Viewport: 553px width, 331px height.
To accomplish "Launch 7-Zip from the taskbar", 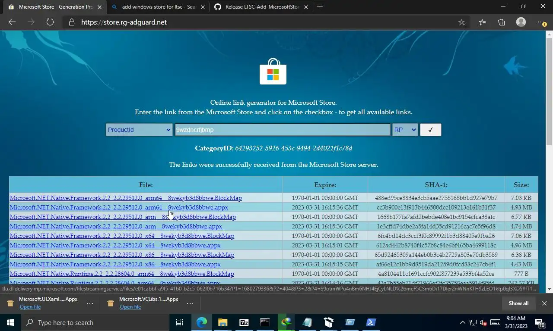I will pyautogui.click(x=244, y=322).
